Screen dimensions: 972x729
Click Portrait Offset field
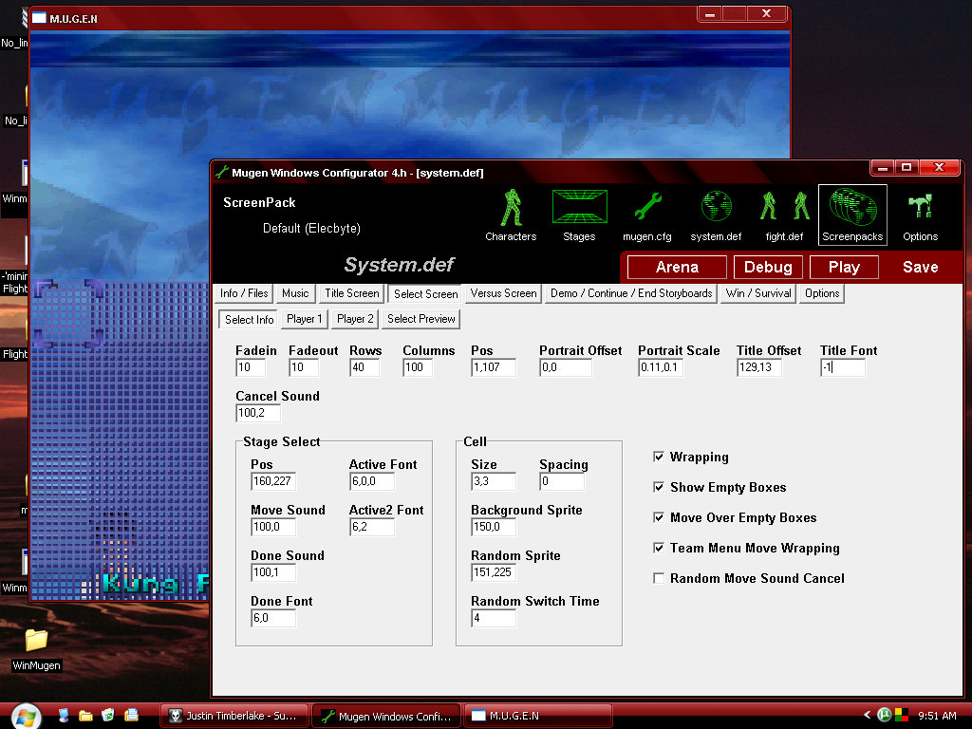(x=566, y=367)
